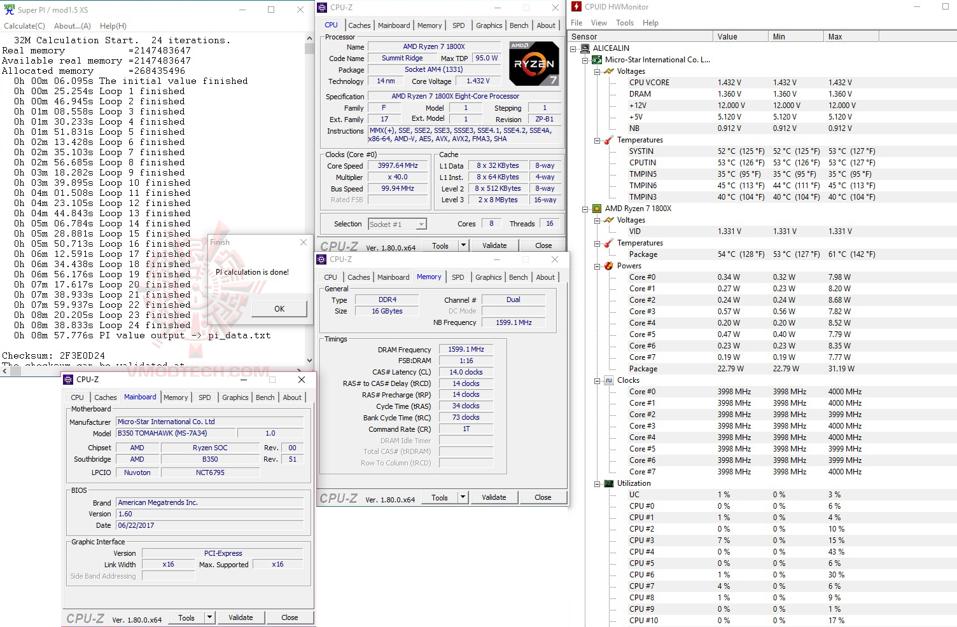Open Help(H) menu in Super PI
Screen dimensions: 957x627
[x=113, y=26]
